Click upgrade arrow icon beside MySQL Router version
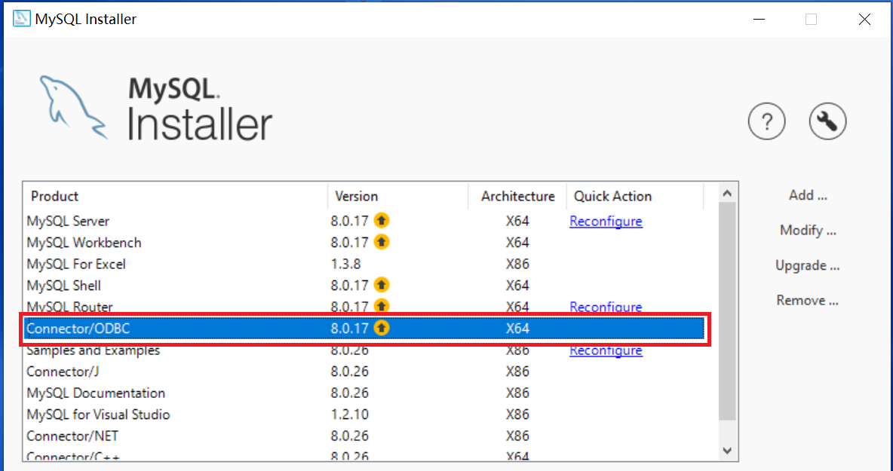Image resolution: width=893 pixels, height=471 pixels. coord(382,306)
